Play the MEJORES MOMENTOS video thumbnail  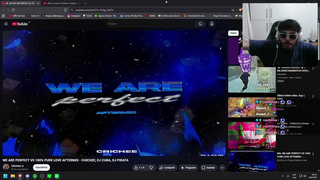click(252, 79)
